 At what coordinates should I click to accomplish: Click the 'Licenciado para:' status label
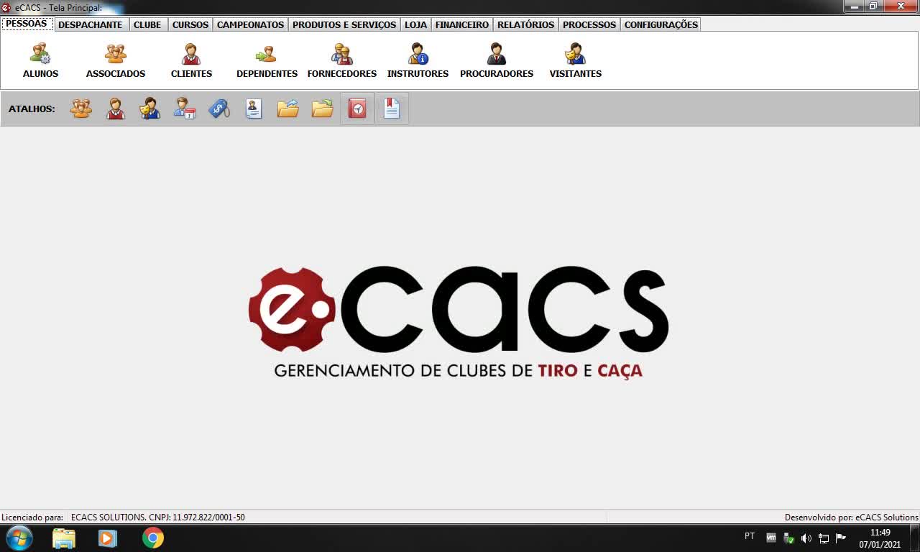coord(32,517)
